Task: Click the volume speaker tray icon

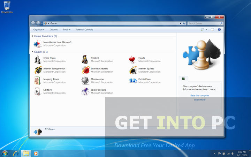Action: [x=233, y=154]
